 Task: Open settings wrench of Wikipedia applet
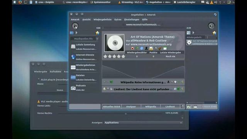click(183, 82)
